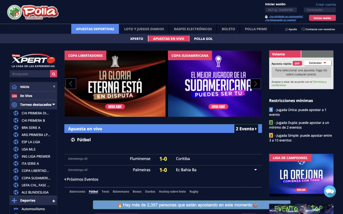Click ball icon beside ING LIGA PREMIER
Screen dimensions: 343x214
[x=16, y=156]
